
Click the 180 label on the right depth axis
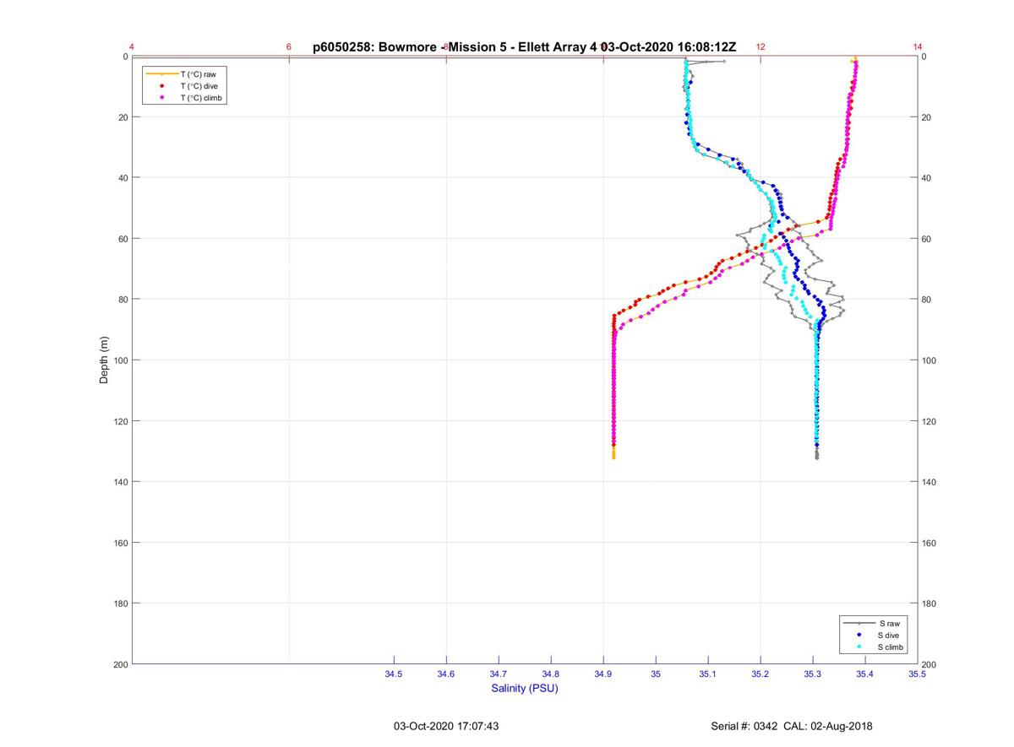coord(929,604)
